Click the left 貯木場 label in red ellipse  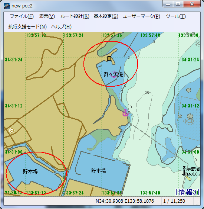pyautogui.click(x=30, y=171)
